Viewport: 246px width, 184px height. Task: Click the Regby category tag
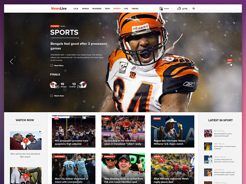157,156
